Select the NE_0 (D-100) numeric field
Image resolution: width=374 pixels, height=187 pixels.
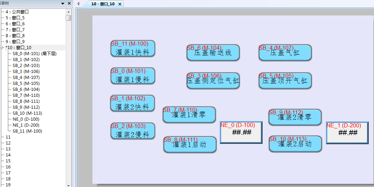(241, 133)
